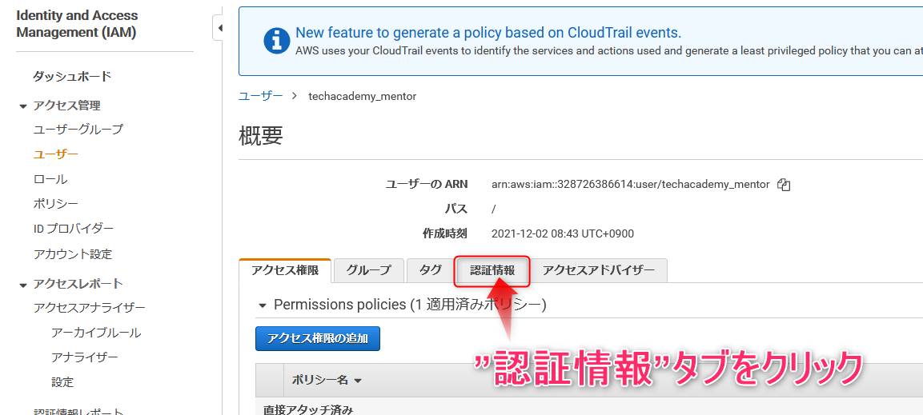Select the アクセス権限 tab
Image resolution: width=923 pixels, height=415 pixels.
pos(284,270)
